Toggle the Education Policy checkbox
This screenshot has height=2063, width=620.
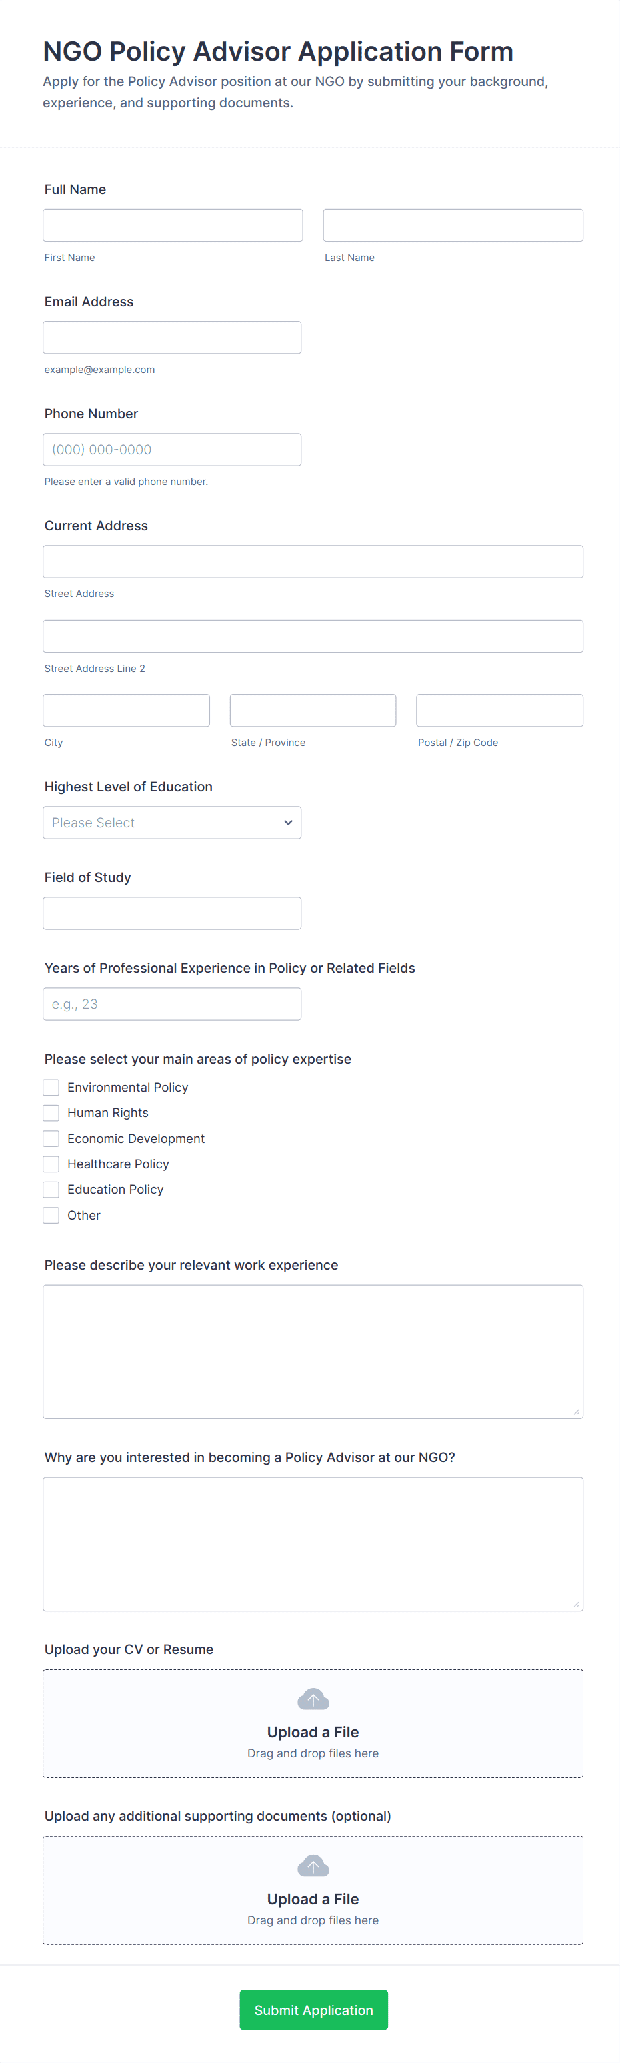point(51,1189)
